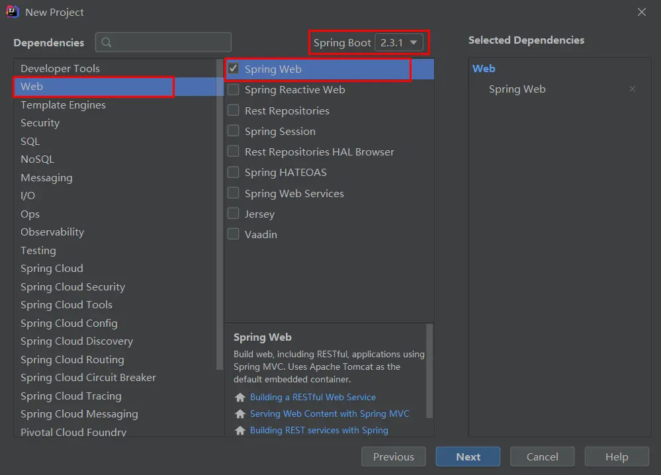Image resolution: width=661 pixels, height=475 pixels.
Task: Click home icon beside Building a RESTful Web Service
Action: 240,397
